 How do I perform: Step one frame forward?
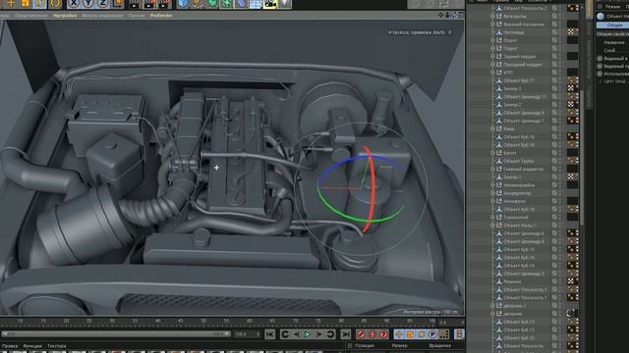(x=318, y=334)
